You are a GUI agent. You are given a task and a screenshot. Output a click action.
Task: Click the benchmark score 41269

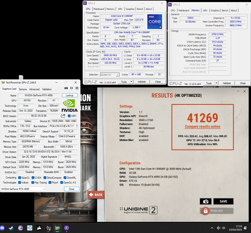203,118
